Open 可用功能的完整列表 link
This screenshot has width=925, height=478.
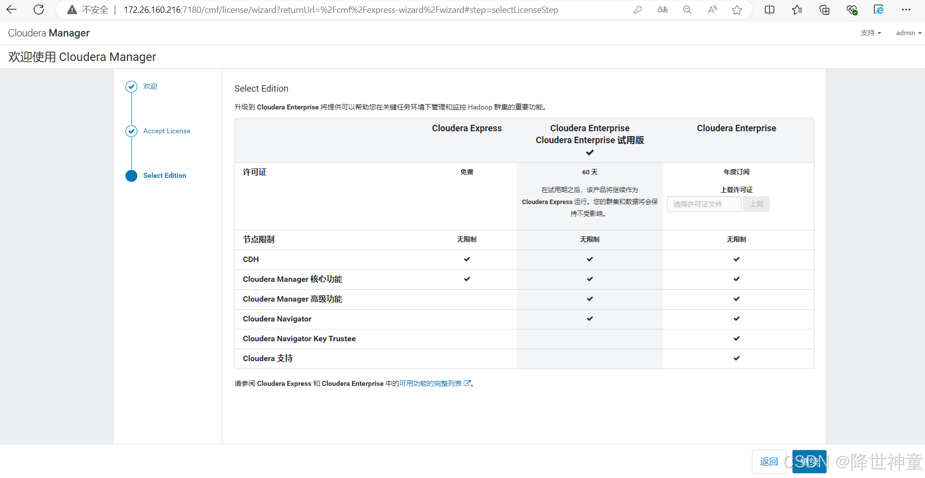tap(430, 383)
